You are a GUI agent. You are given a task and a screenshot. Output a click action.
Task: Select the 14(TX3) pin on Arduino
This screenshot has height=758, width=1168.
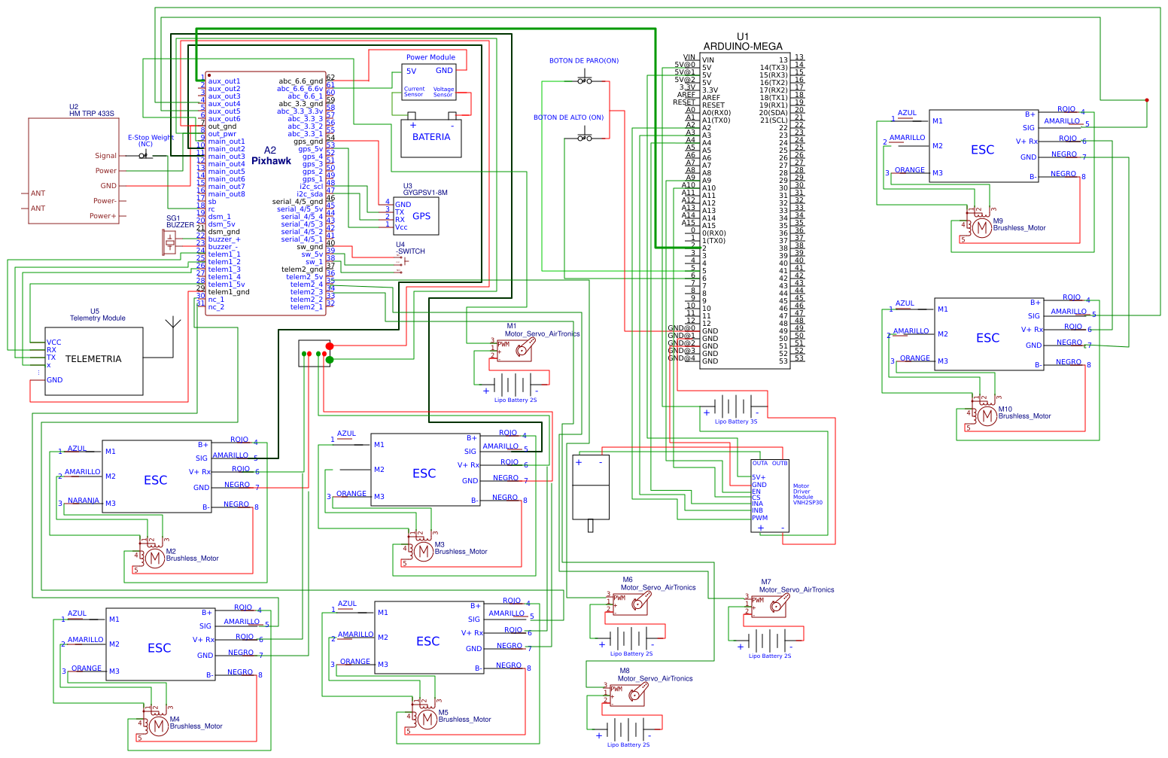coord(774,68)
